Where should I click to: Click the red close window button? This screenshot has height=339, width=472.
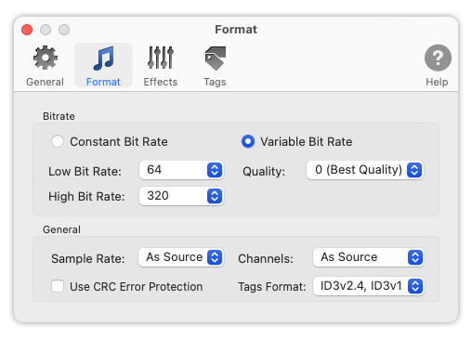(x=27, y=30)
